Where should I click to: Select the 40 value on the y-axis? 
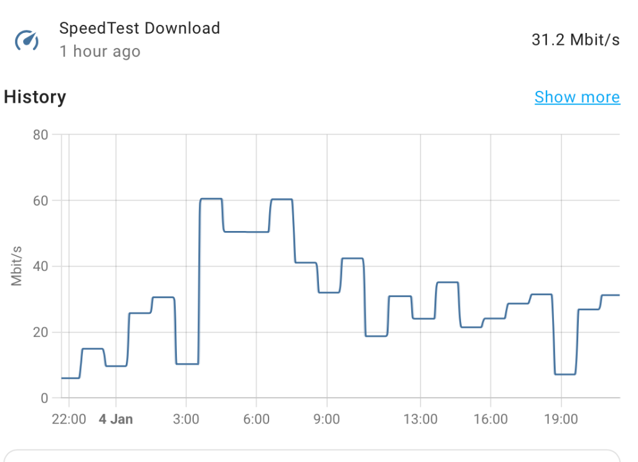(x=40, y=266)
